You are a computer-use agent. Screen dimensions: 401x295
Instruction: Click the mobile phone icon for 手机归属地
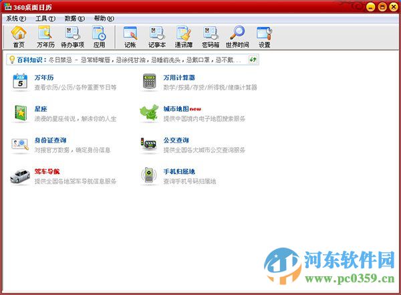pos(149,175)
